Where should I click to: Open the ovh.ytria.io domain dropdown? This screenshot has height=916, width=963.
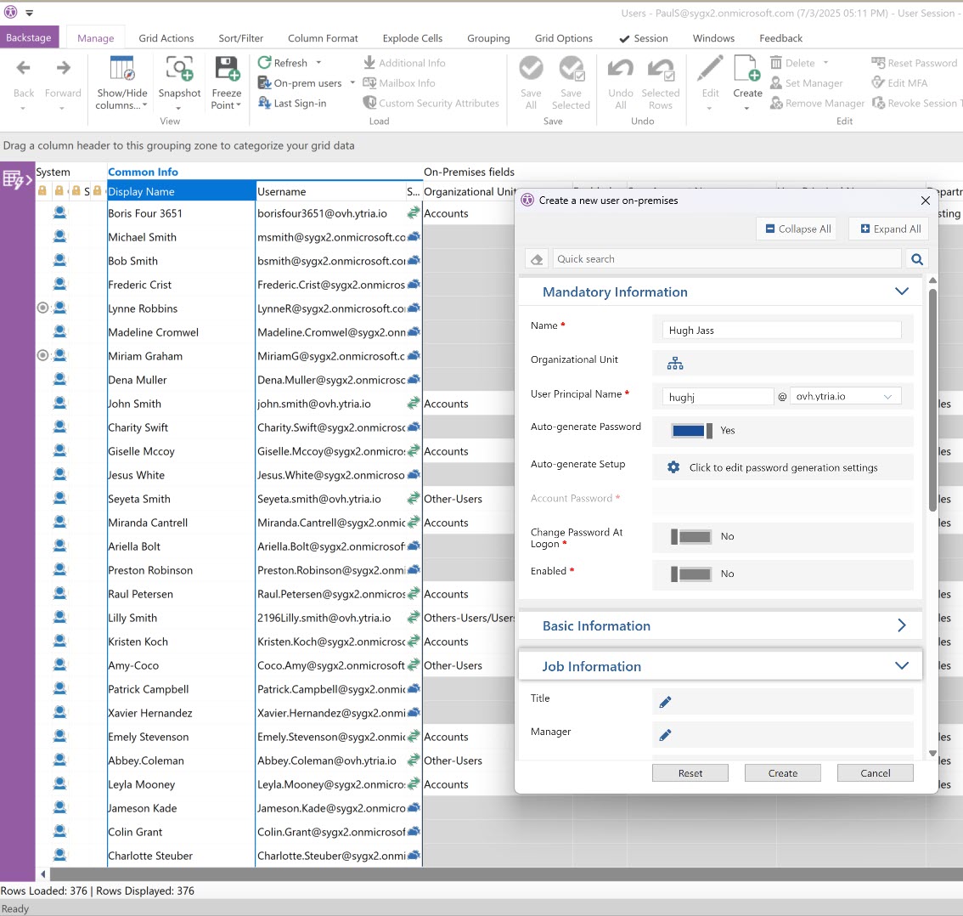(845, 397)
